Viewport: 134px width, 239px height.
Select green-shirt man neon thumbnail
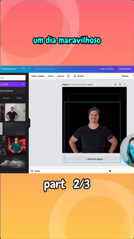coord(16,146)
